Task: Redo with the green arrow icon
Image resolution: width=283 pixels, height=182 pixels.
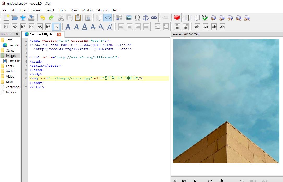Action: pos(51,18)
